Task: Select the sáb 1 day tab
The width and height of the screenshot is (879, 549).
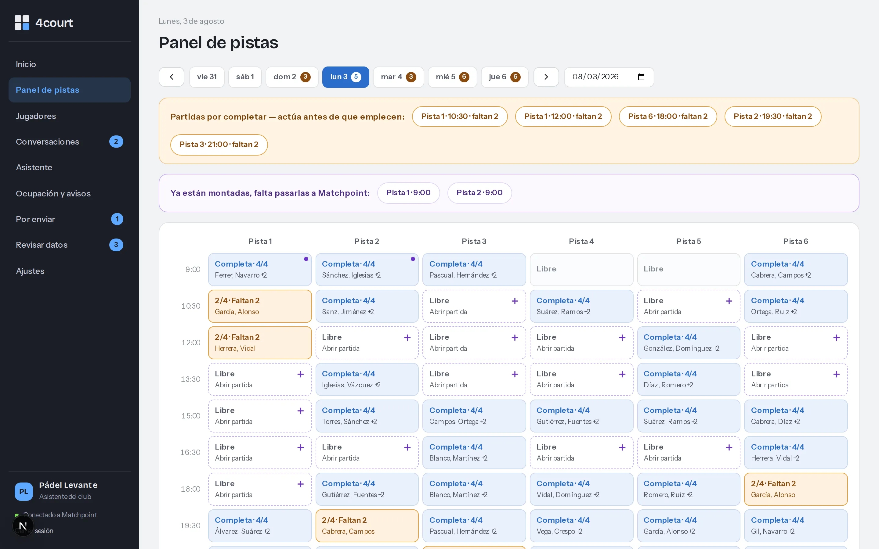Action: [245, 77]
